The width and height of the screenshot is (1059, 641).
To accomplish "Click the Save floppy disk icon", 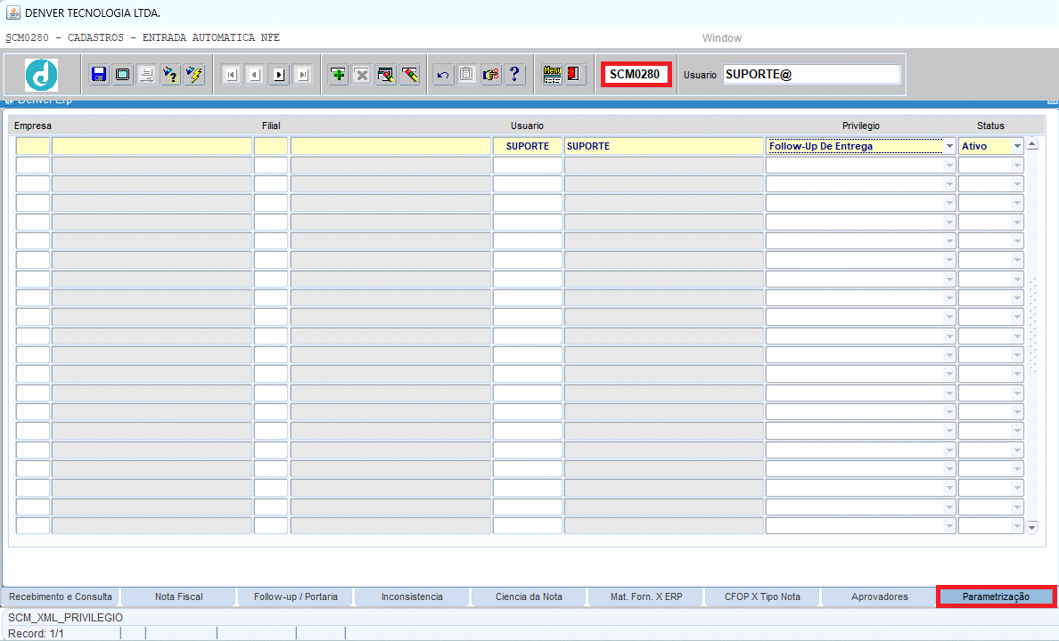I will (99, 74).
